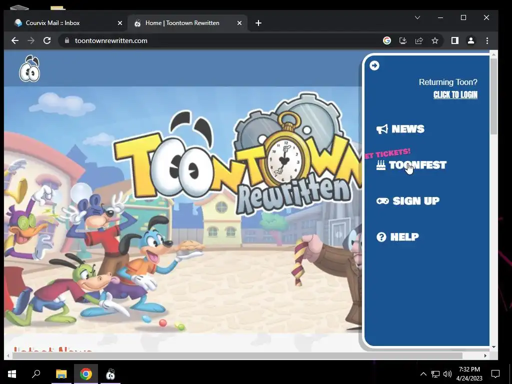Close the Toontown Rewritten tab
512x384 pixels.
(239, 23)
